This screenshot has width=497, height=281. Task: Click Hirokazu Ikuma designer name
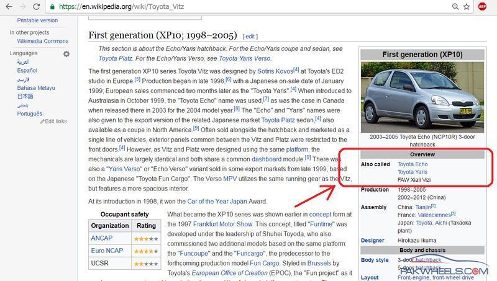(417, 241)
